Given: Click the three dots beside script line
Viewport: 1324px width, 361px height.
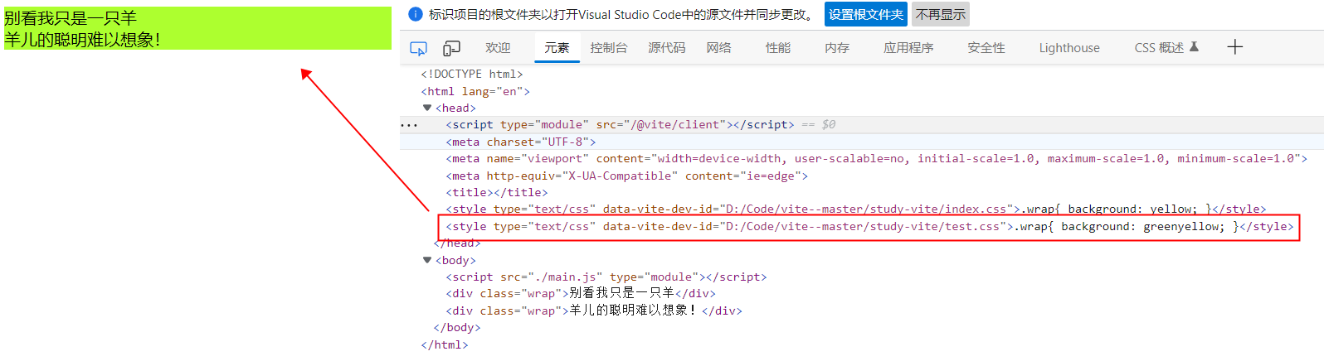Looking at the screenshot, I should tap(409, 125).
